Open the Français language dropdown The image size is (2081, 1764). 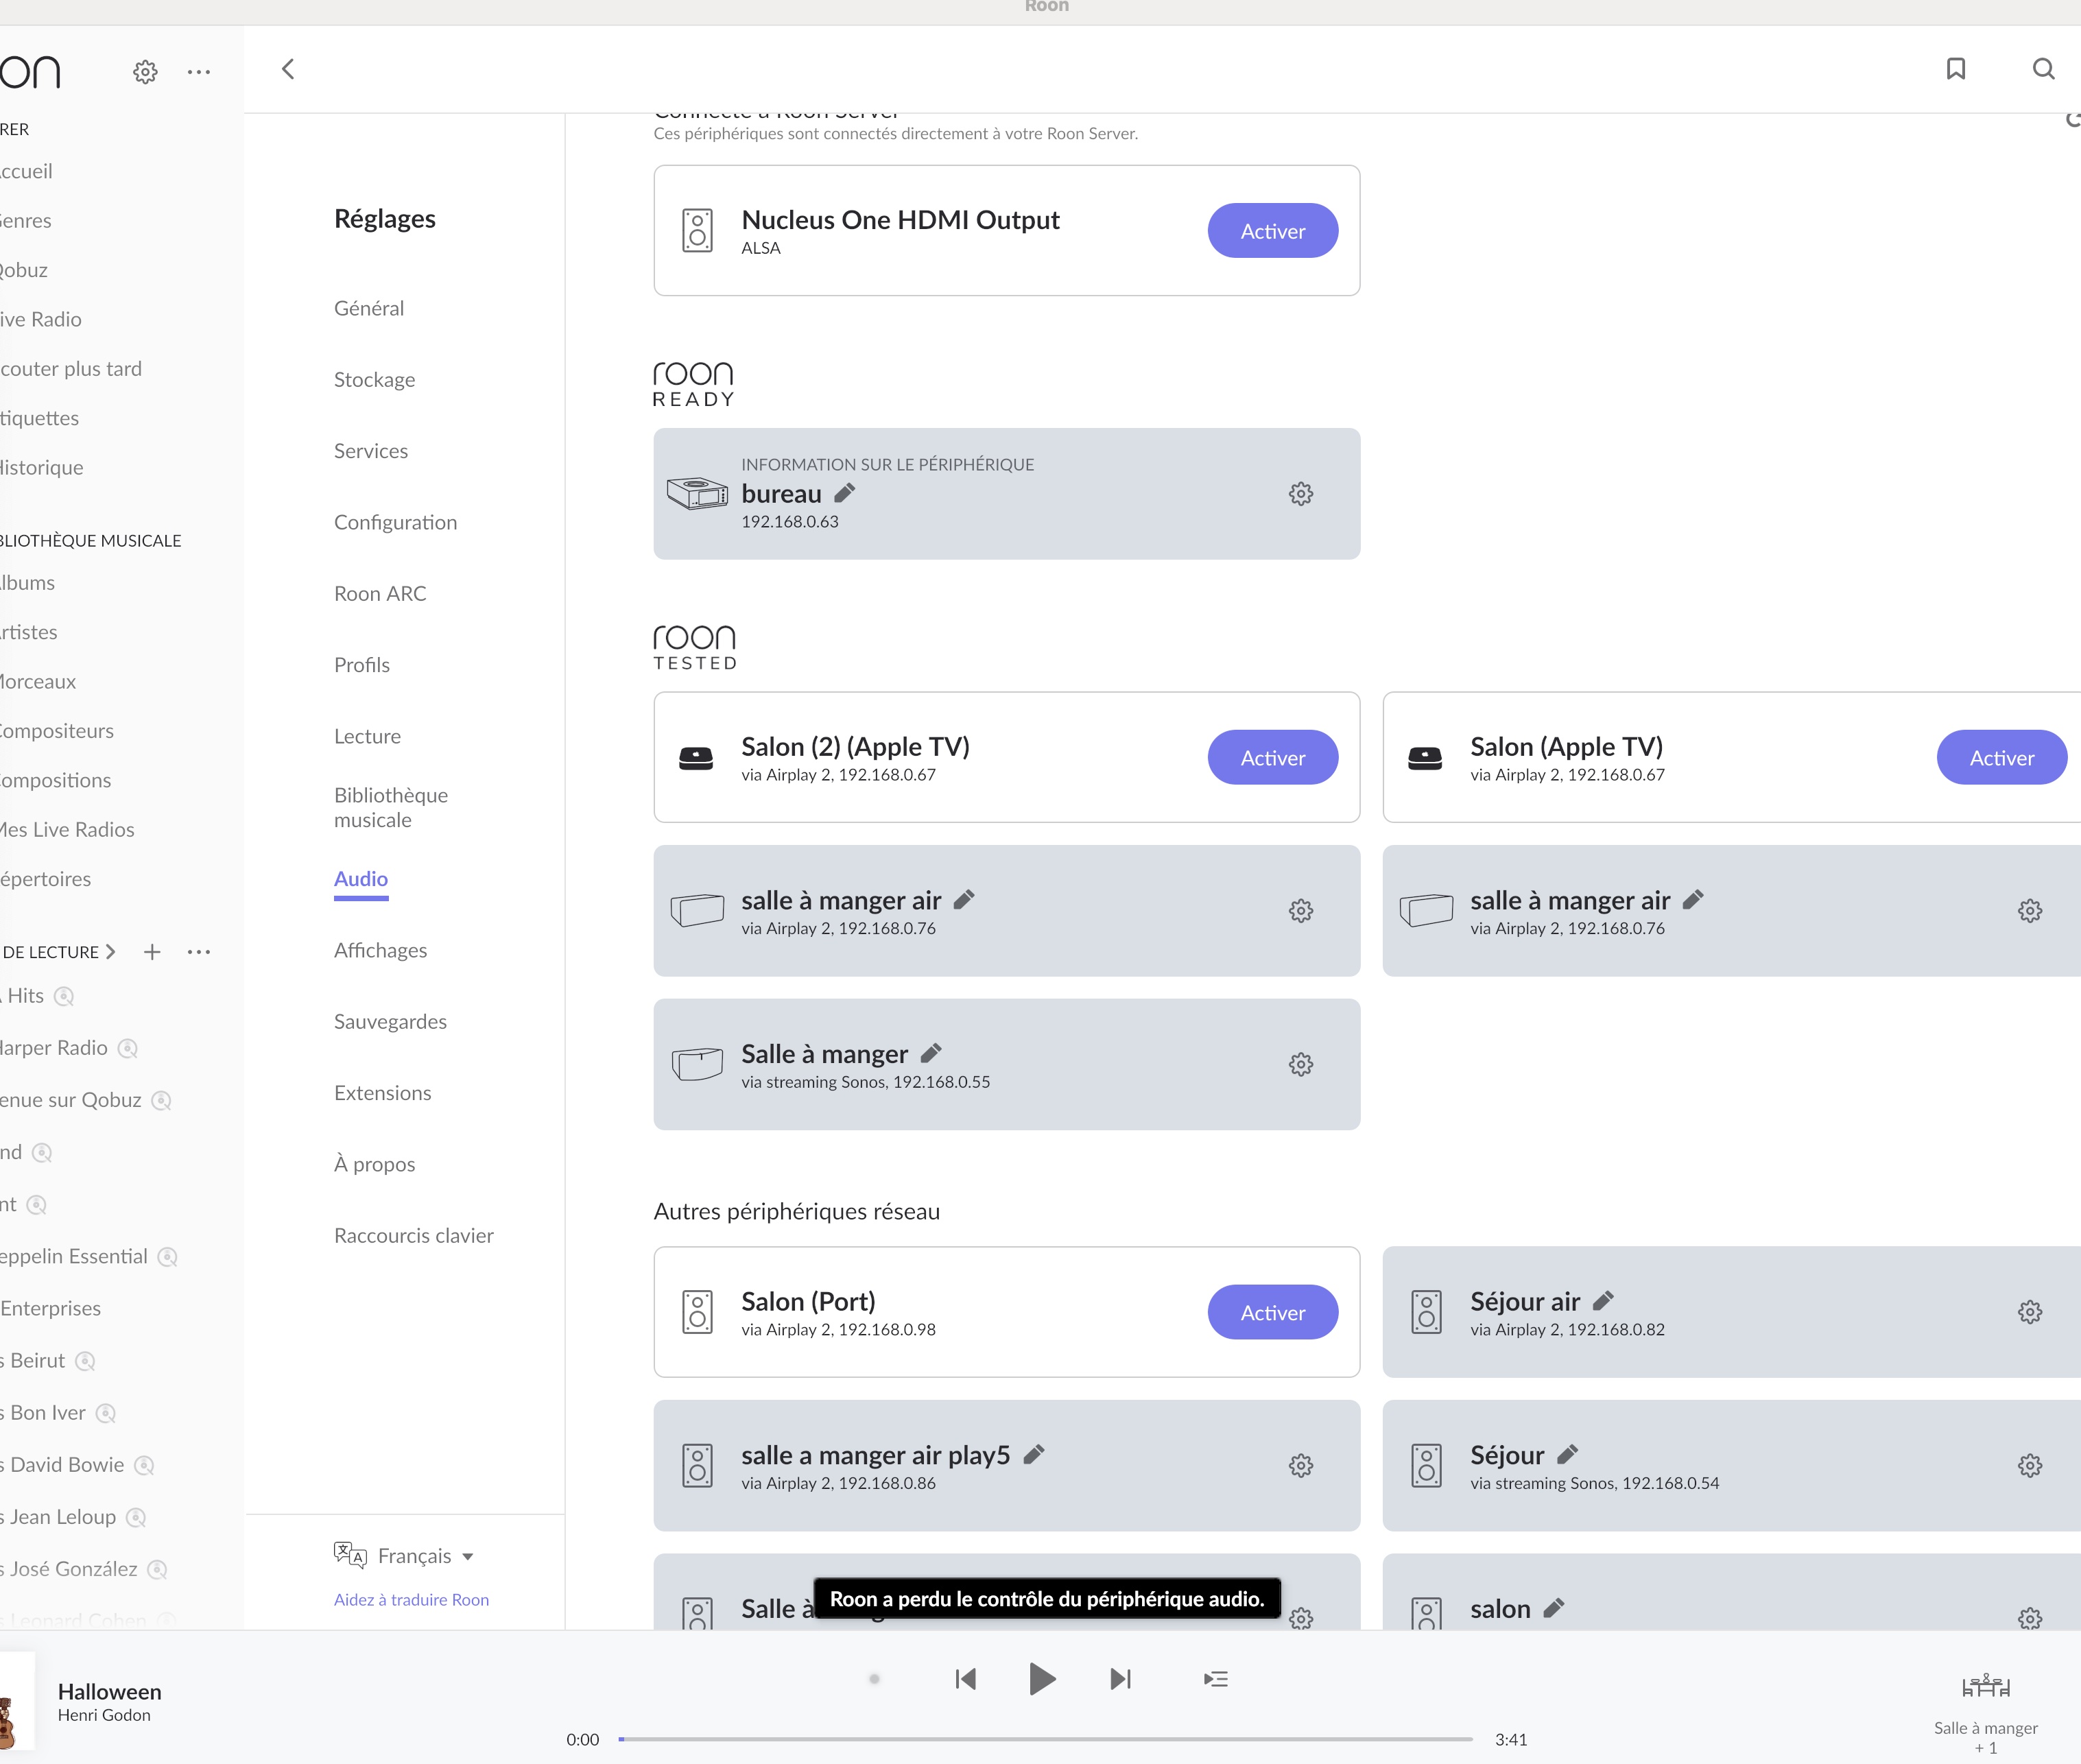[414, 1556]
